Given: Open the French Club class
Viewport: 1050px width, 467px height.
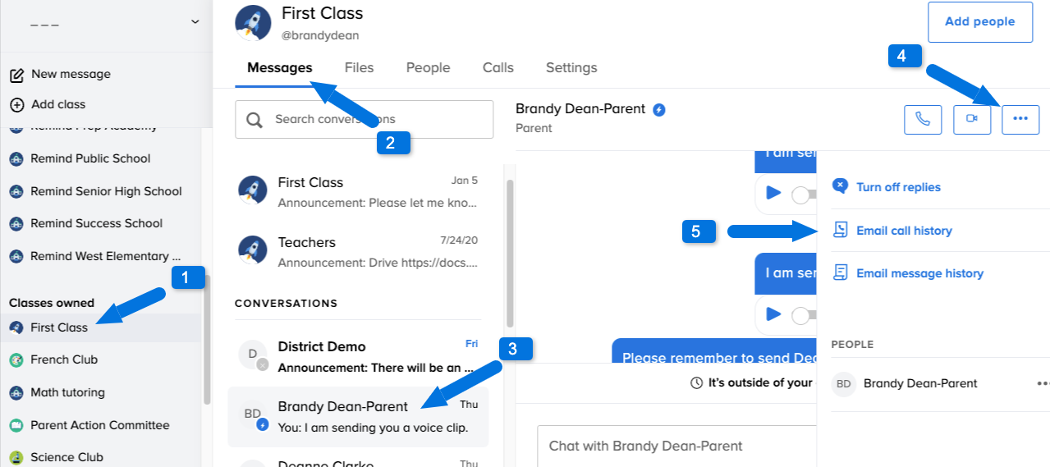Looking at the screenshot, I should pyautogui.click(x=64, y=359).
